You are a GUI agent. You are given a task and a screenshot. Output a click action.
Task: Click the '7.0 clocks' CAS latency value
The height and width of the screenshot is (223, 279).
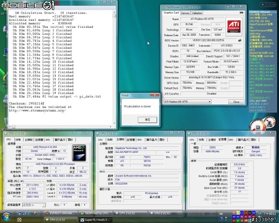239,172
